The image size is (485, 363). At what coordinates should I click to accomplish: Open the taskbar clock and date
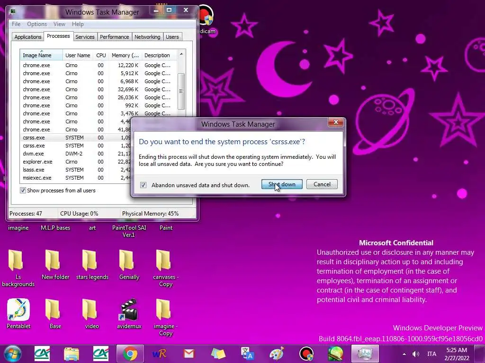[457, 354]
